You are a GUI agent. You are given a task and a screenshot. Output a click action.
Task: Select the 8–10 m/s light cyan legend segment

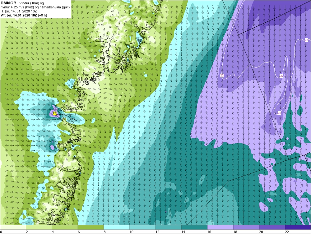pyautogui.click(x=117, y=227)
